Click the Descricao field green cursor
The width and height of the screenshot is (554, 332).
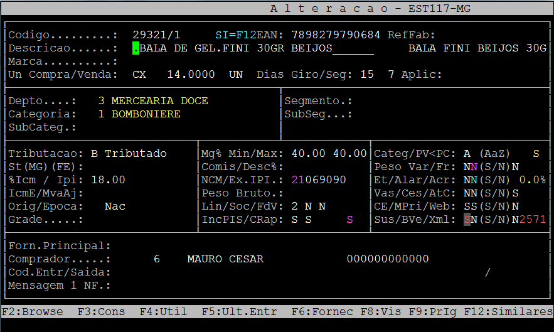(136, 48)
